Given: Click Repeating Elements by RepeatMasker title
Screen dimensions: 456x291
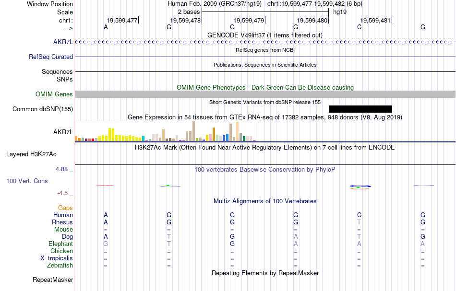Looking at the screenshot, I should [x=265, y=273].
